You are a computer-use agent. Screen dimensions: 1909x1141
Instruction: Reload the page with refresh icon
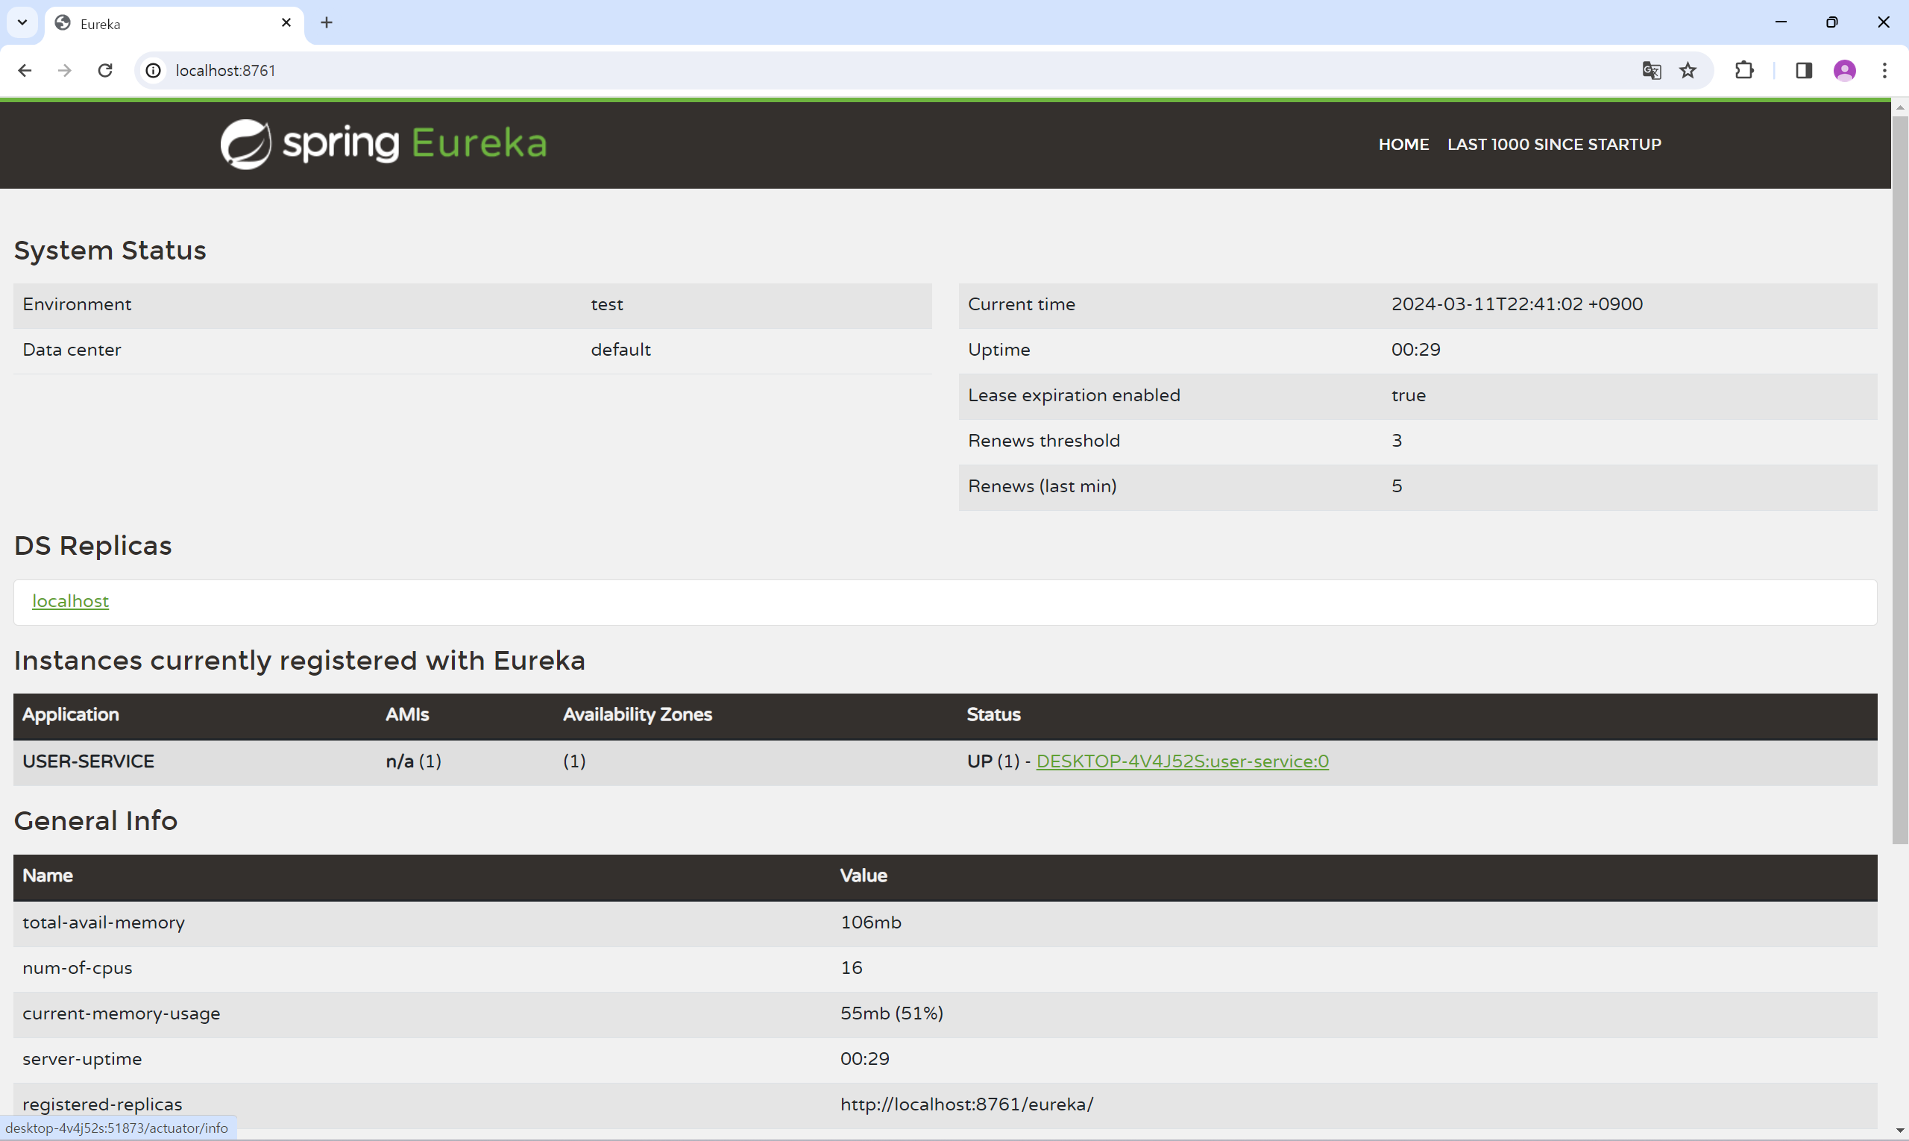105,71
